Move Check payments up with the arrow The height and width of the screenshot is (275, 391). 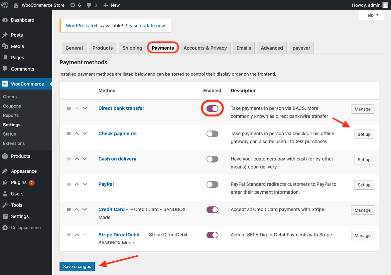pyautogui.click(x=77, y=134)
